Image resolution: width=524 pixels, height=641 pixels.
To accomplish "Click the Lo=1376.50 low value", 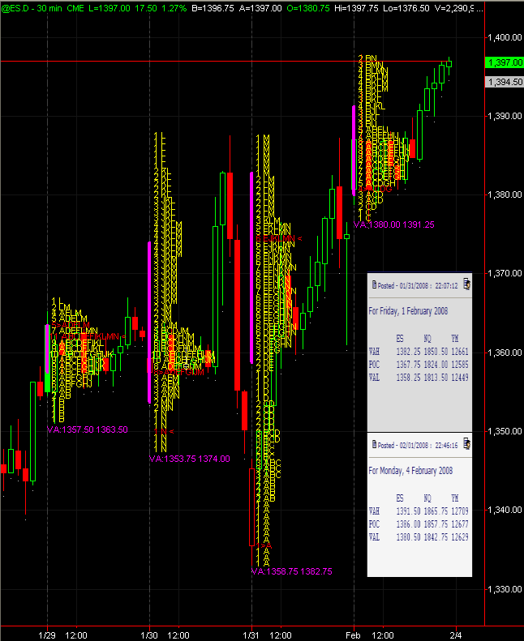I will (406, 8).
